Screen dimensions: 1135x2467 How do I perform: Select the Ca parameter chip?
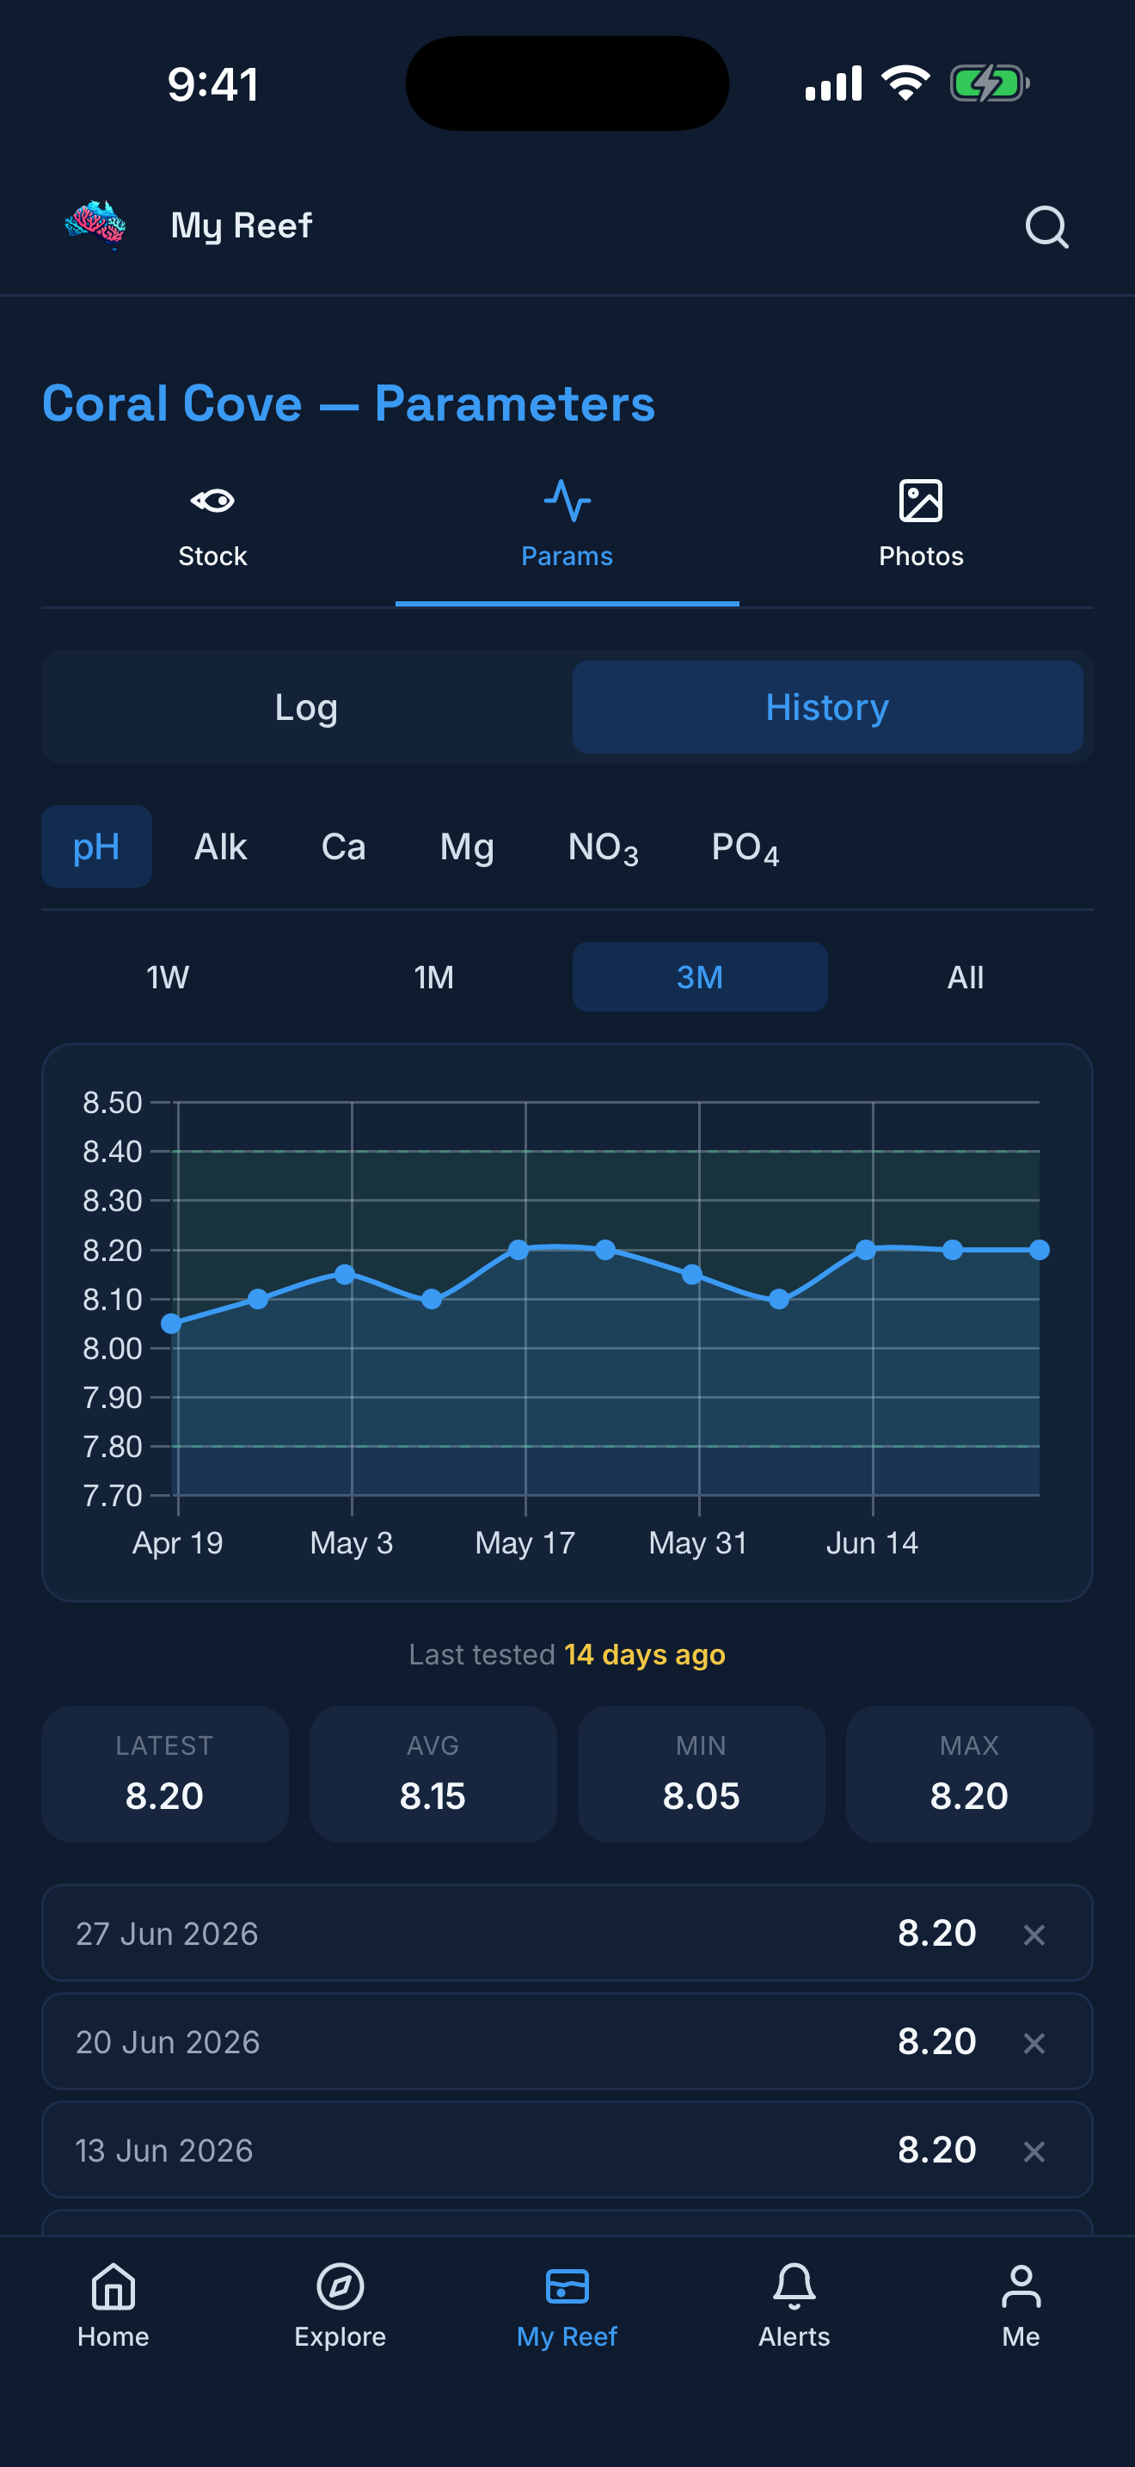[344, 846]
